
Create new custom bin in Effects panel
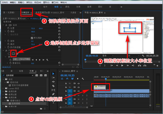41,109
